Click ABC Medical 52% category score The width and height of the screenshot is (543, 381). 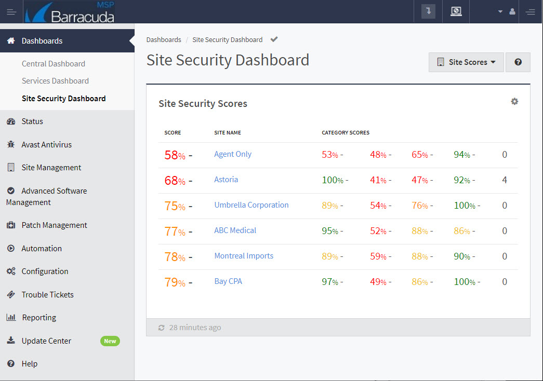378,231
